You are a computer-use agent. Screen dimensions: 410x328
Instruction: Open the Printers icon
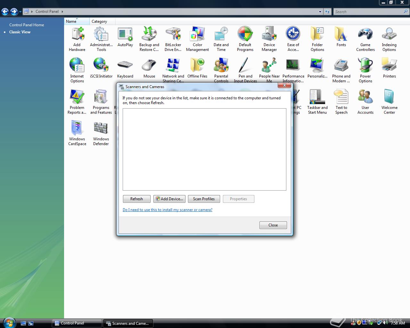point(389,68)
